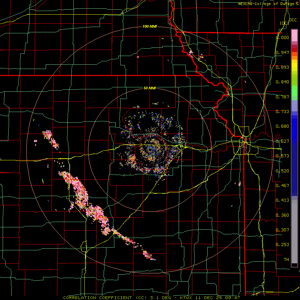
Task: Click the 0.360 legend value
Action: click(x=282, y=215)
